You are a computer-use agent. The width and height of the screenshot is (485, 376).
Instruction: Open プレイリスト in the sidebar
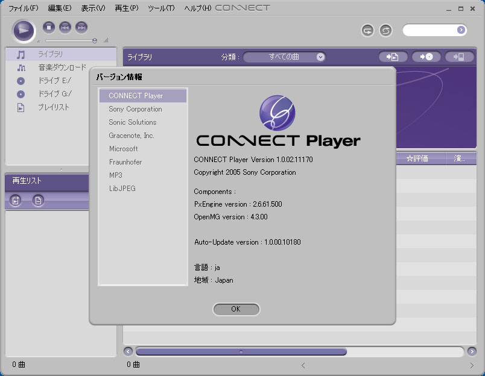(x=54, y=107)
